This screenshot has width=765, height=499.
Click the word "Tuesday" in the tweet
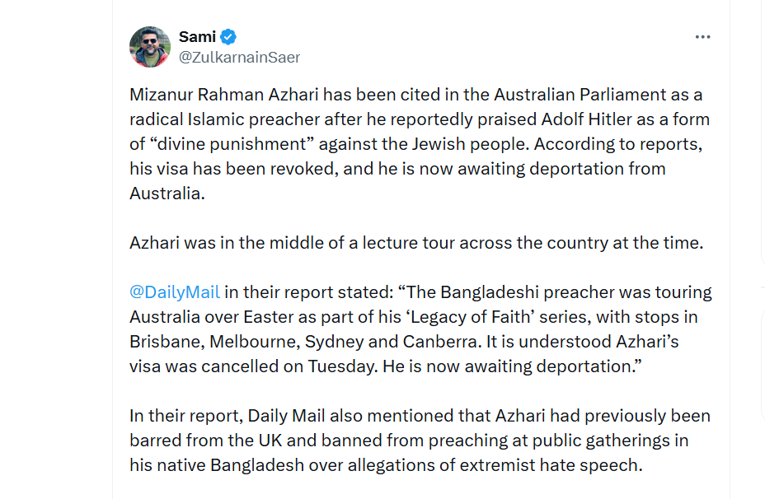click(x=342, y=366)
